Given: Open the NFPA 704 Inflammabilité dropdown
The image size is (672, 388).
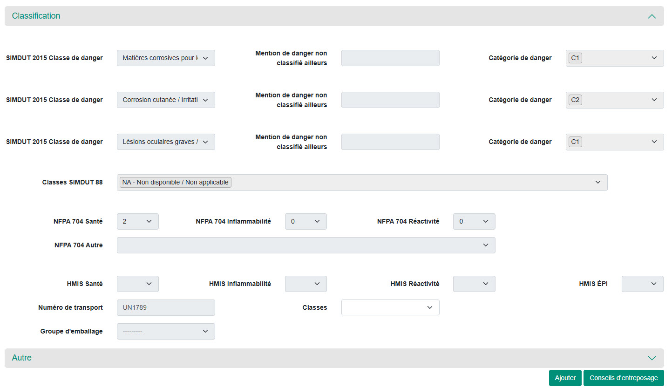Looking at the screenshot, I should (305, 222).
